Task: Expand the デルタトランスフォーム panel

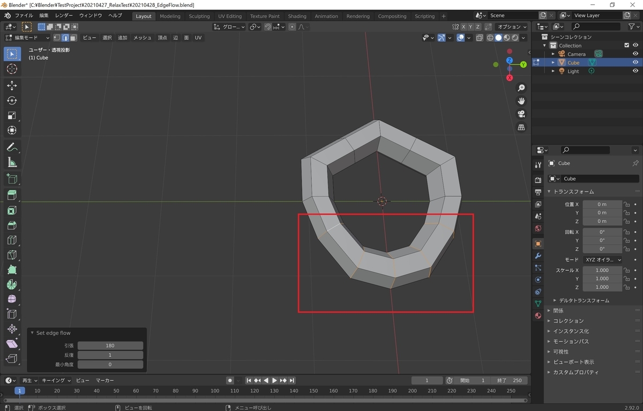Action: click(x=584, y=300)
